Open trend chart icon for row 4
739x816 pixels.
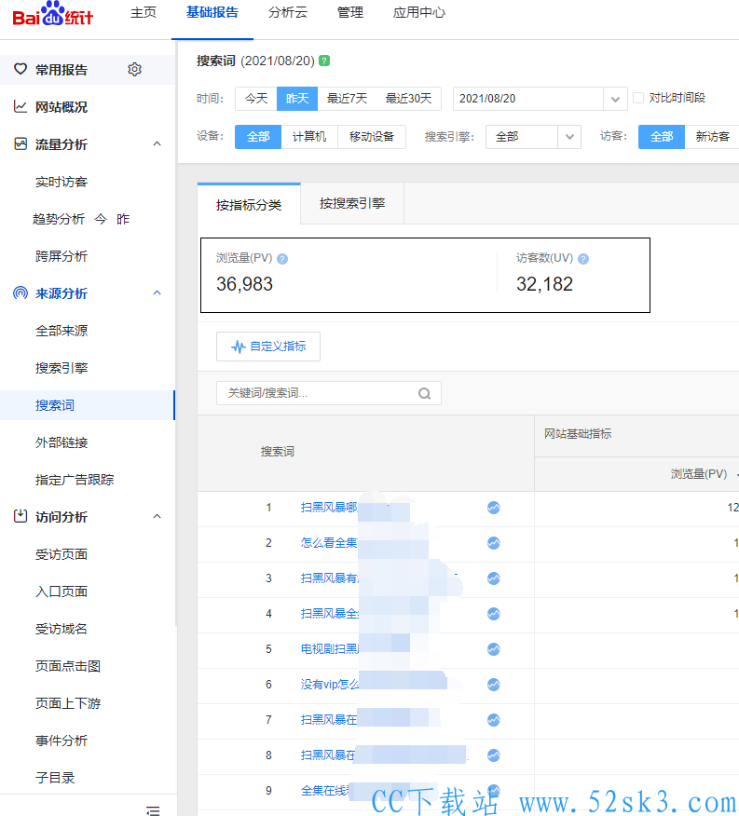click(x=494, y=614)
